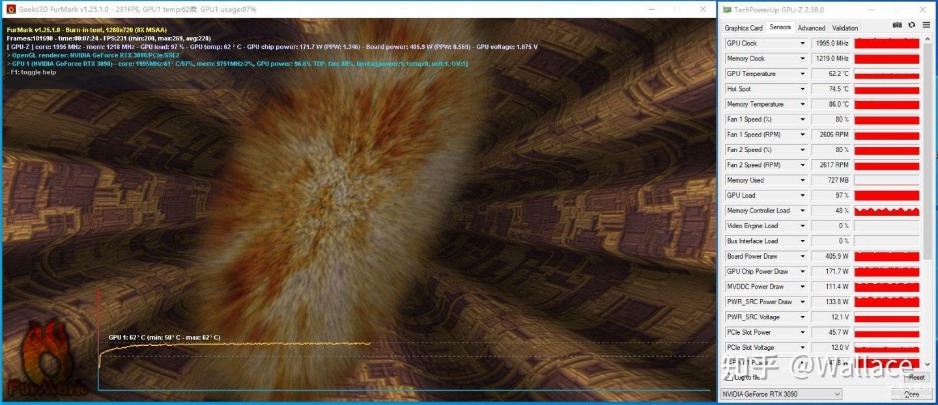Click the Reset button in GPU-Z

(x=917, y=377)
